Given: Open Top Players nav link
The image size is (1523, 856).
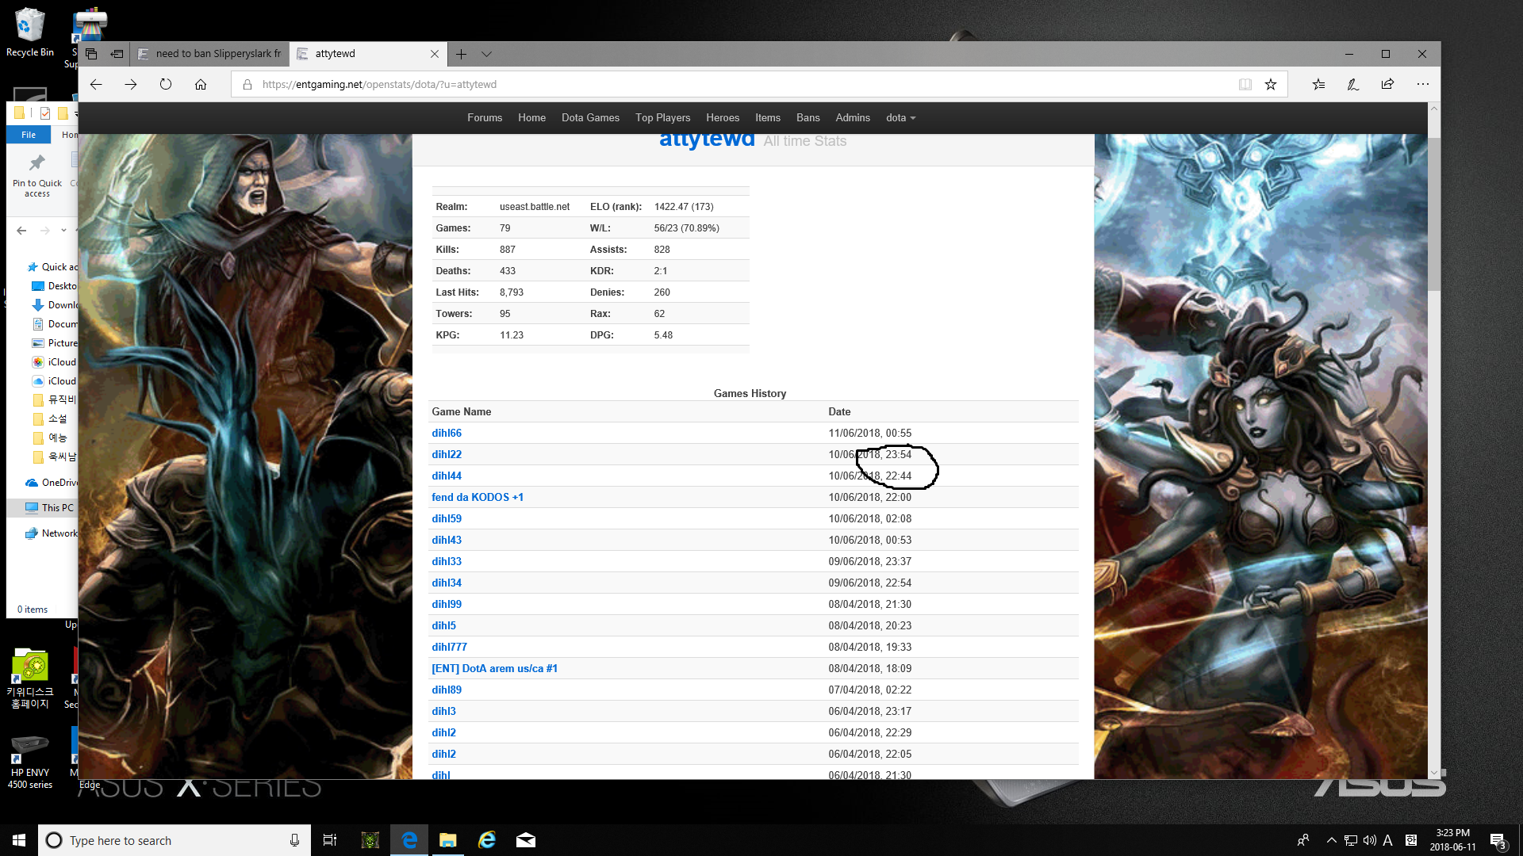Looking at the screenshot, I should pyautogui.click(x=662, y=118).
